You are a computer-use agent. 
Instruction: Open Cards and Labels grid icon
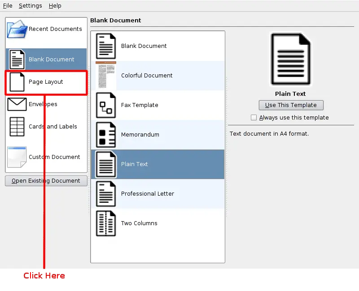pos(17,127)
